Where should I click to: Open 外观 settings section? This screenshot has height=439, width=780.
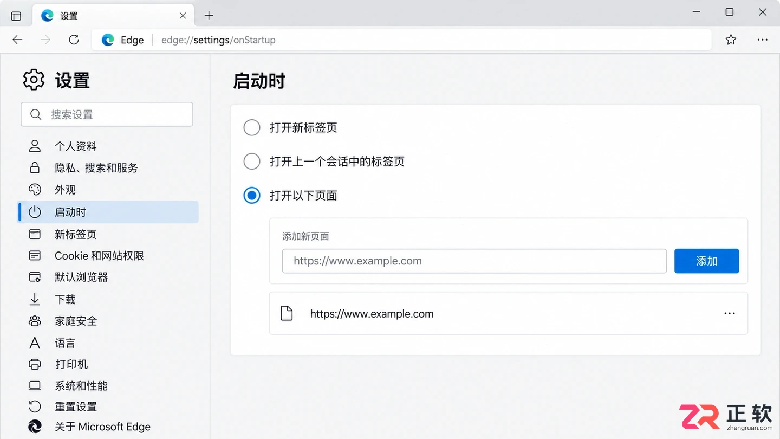click(x=108, y=190)
